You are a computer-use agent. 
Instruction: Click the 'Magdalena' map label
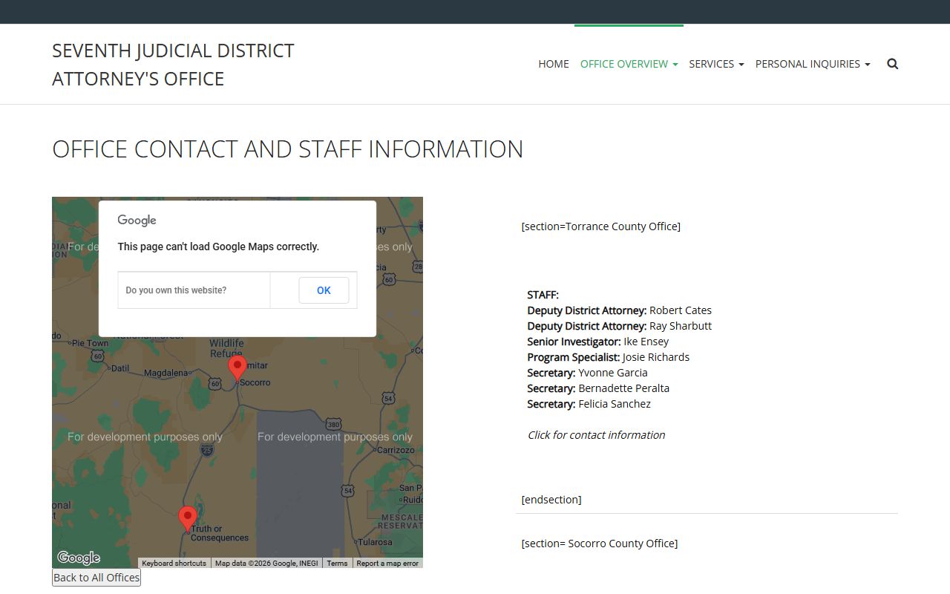tap(166, 373)
